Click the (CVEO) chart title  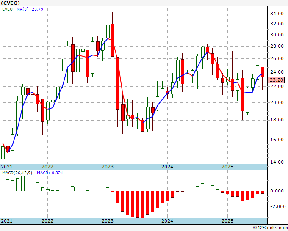coord(10,3)
